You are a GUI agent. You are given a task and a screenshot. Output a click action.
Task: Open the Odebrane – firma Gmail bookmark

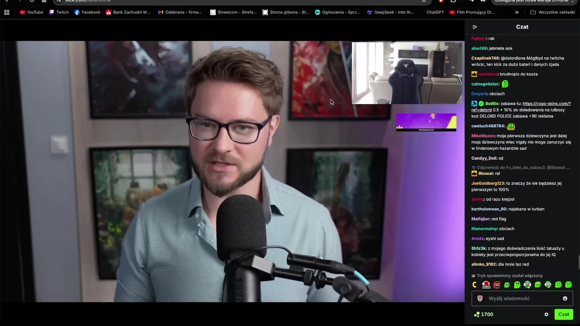tap(179, 12)
